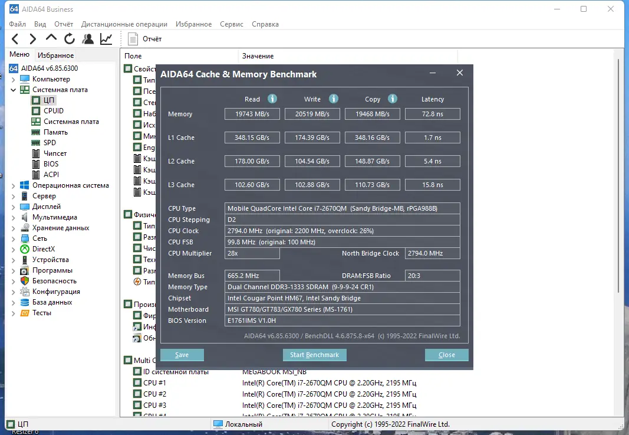Click the Write info icon

(x=333, y=99)
